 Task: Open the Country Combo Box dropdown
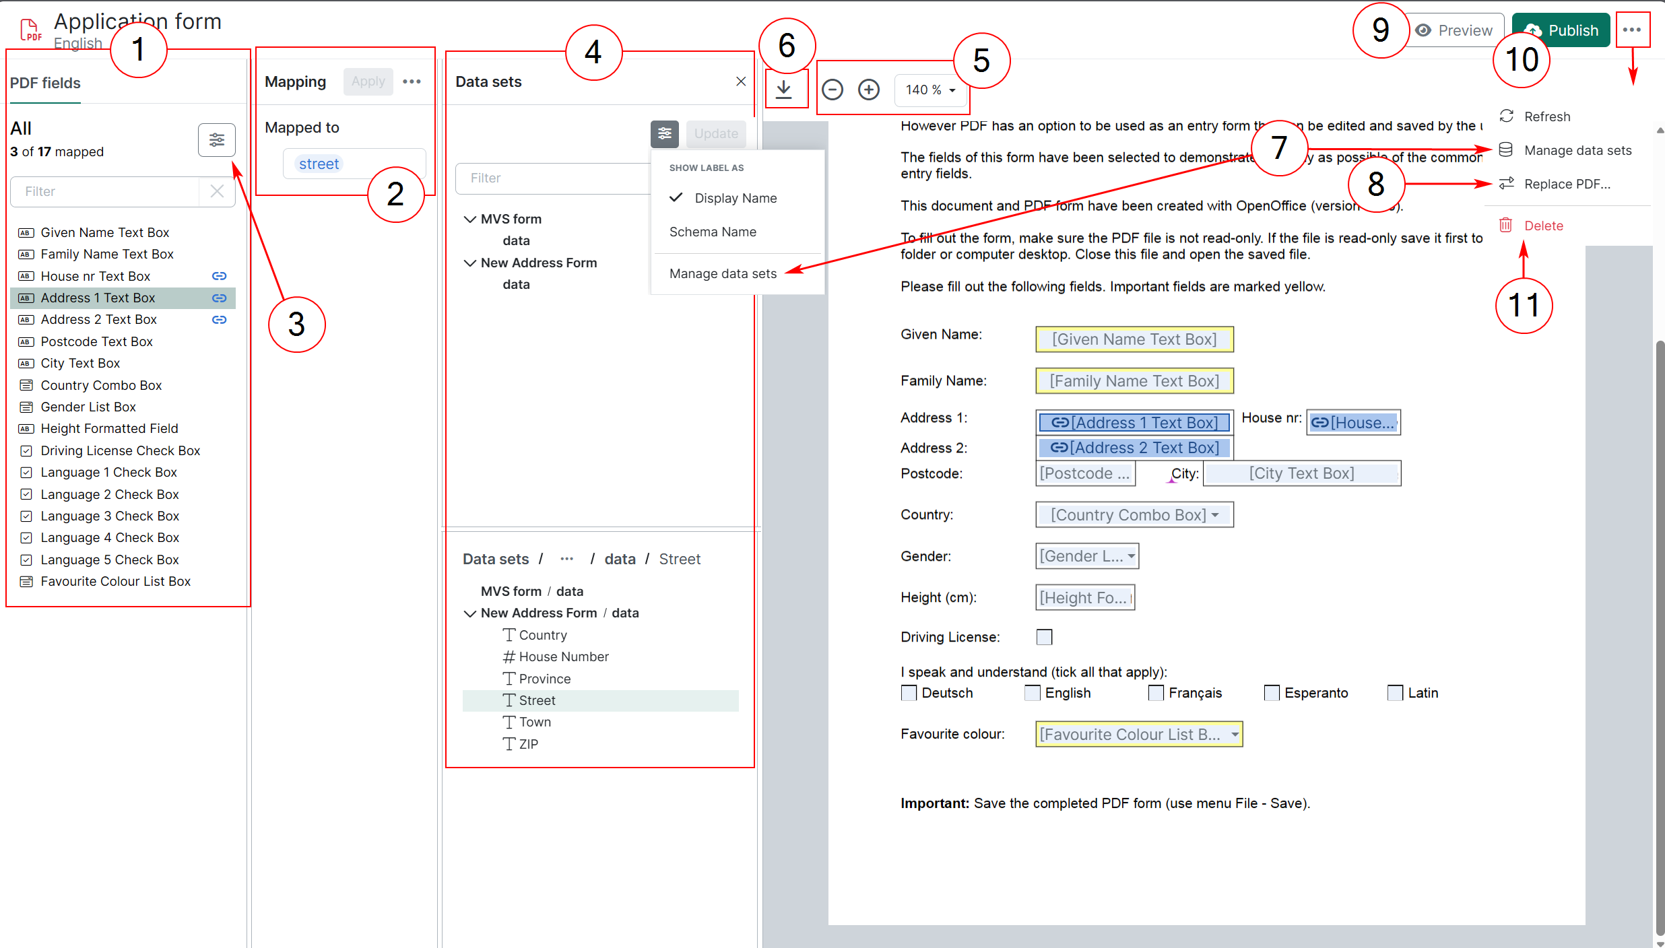(x=1215, y=515)
